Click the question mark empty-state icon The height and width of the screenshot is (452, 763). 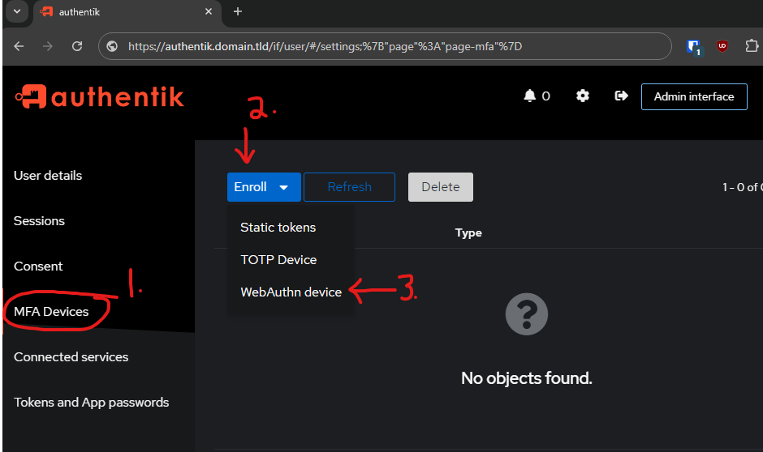click(x=527, y=313)
